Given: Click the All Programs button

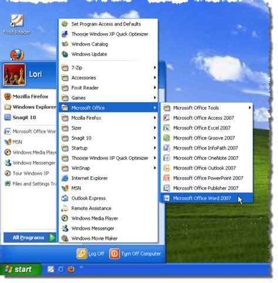Looking at the screenshot, I should (30, 238).
